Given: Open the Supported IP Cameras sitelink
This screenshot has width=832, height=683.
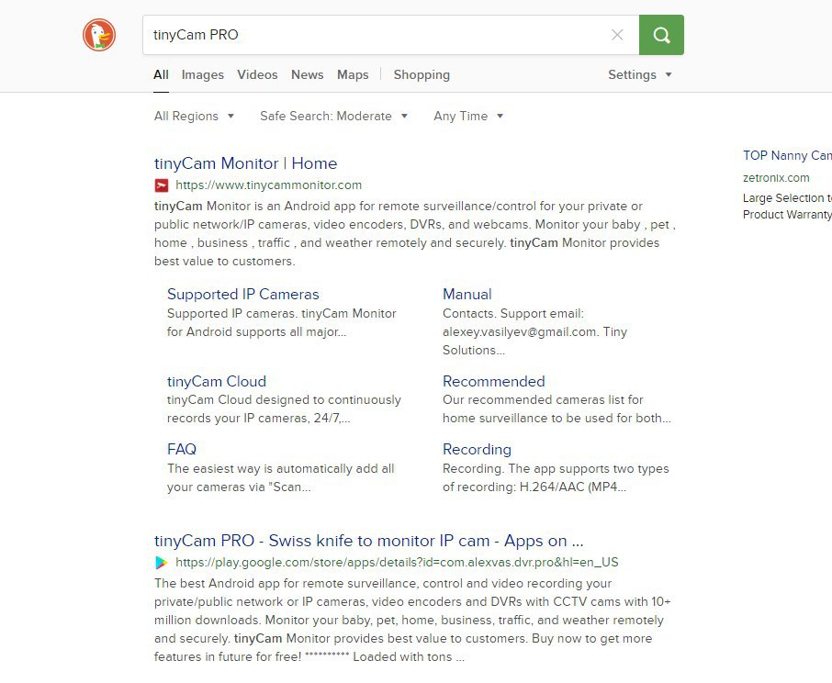Looking at the screenshot, I should point(243,295).
